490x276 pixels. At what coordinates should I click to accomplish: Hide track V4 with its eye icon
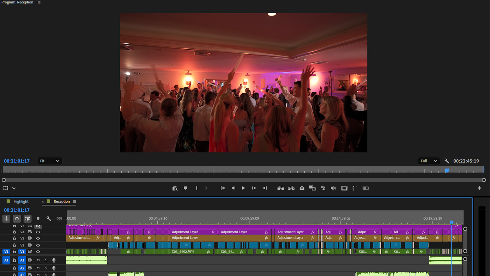38,232
